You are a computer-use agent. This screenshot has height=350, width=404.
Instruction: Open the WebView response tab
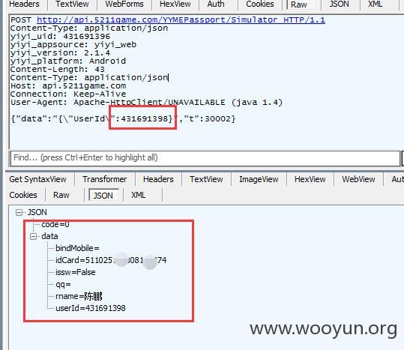tap(358, 179)
